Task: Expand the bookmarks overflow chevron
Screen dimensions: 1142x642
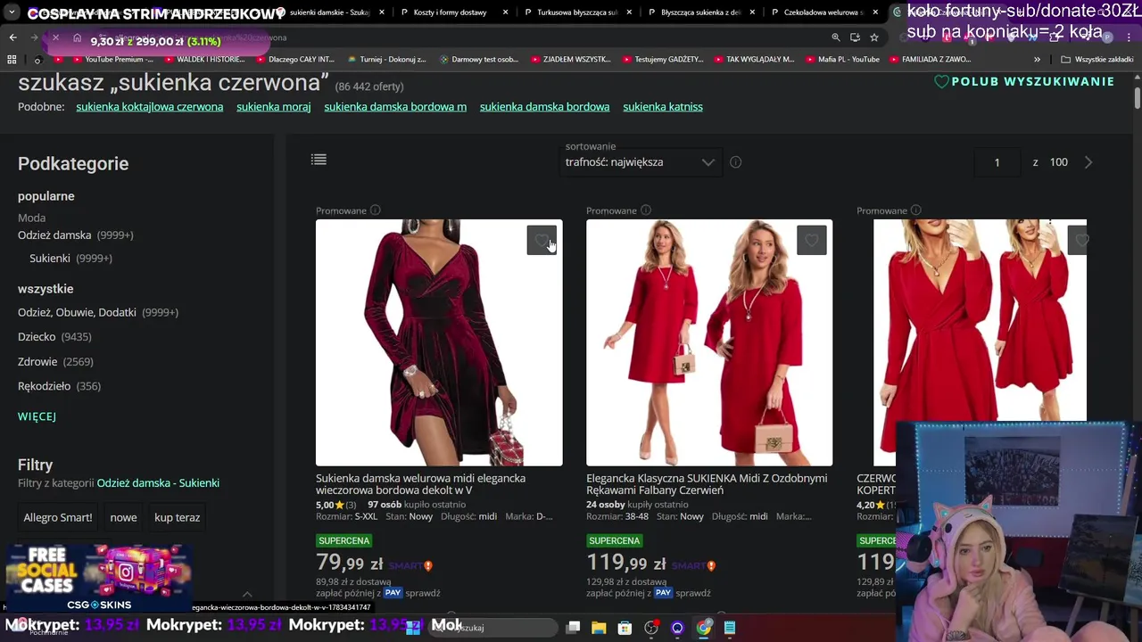Action: 1037,60
